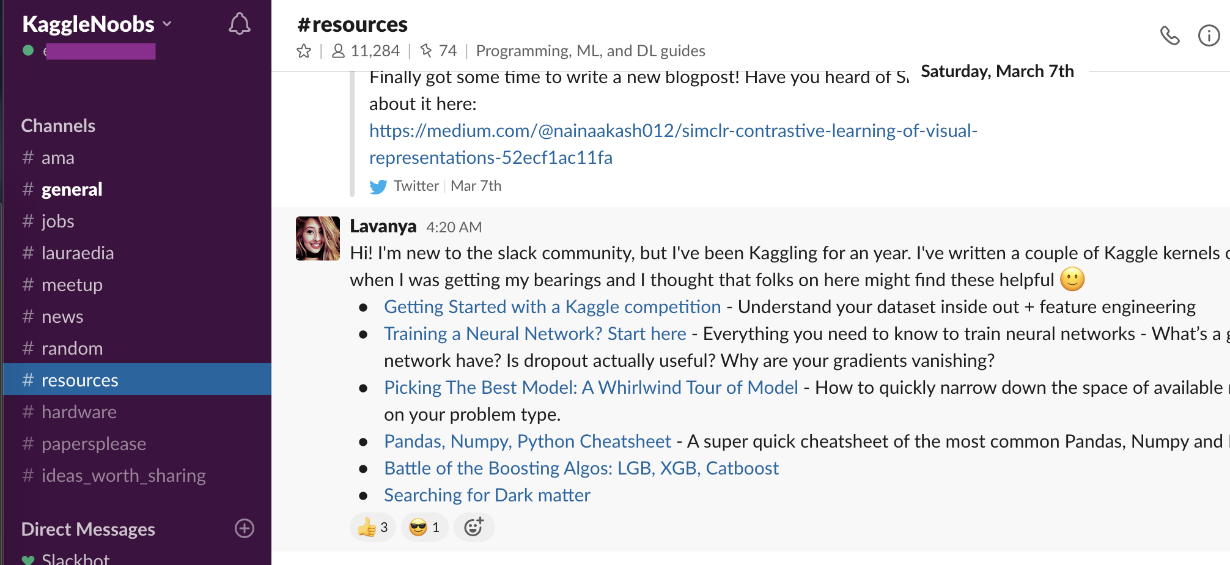
Task: Click Lavanya's profile picture
Action: click(x=318, y=238)
